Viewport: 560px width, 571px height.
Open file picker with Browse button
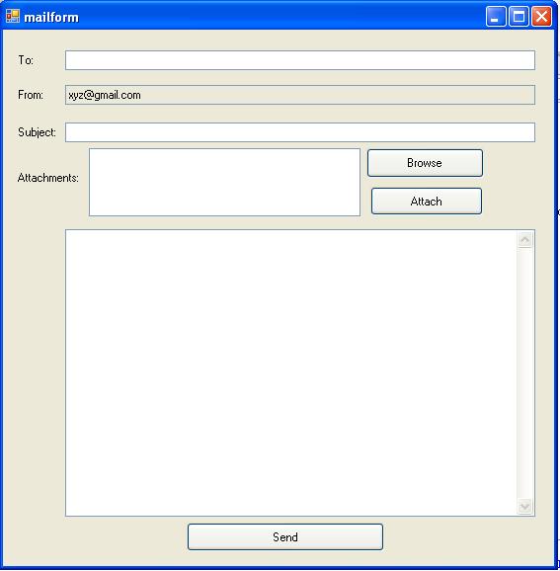click(x=425, y=163)
